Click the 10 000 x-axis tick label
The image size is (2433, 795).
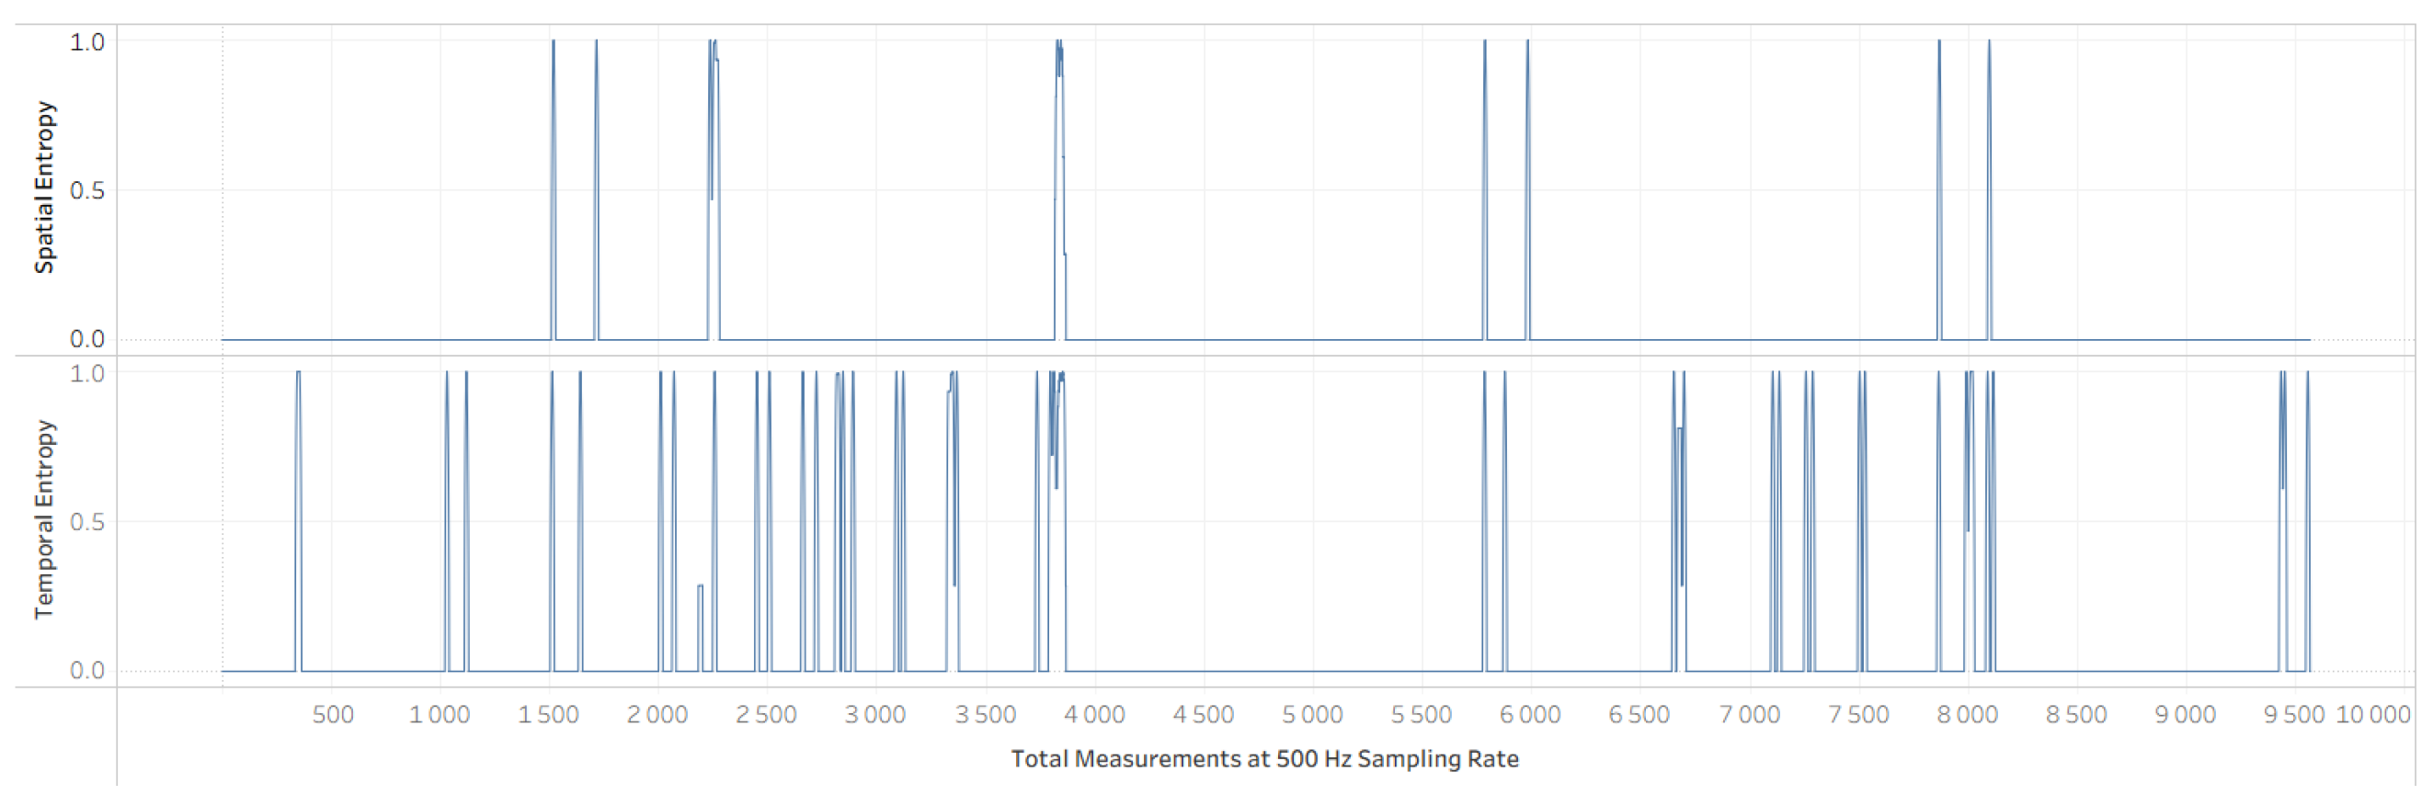click(x=2372, y=715)
